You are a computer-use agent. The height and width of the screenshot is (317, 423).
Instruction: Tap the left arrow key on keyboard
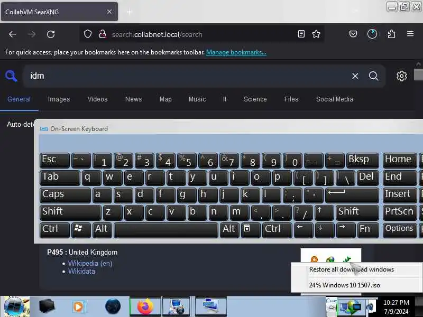[x=304, y=230]
